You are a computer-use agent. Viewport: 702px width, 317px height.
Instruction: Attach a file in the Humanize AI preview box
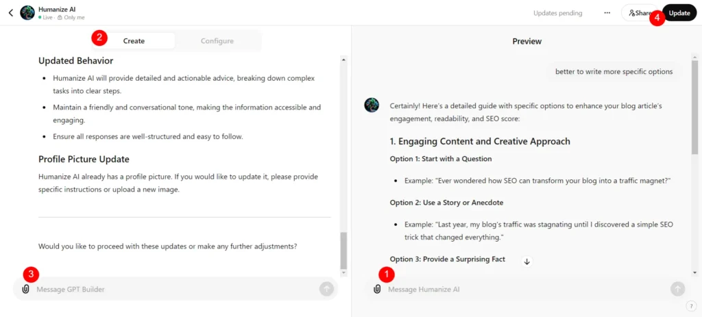[x=377, y=290]
